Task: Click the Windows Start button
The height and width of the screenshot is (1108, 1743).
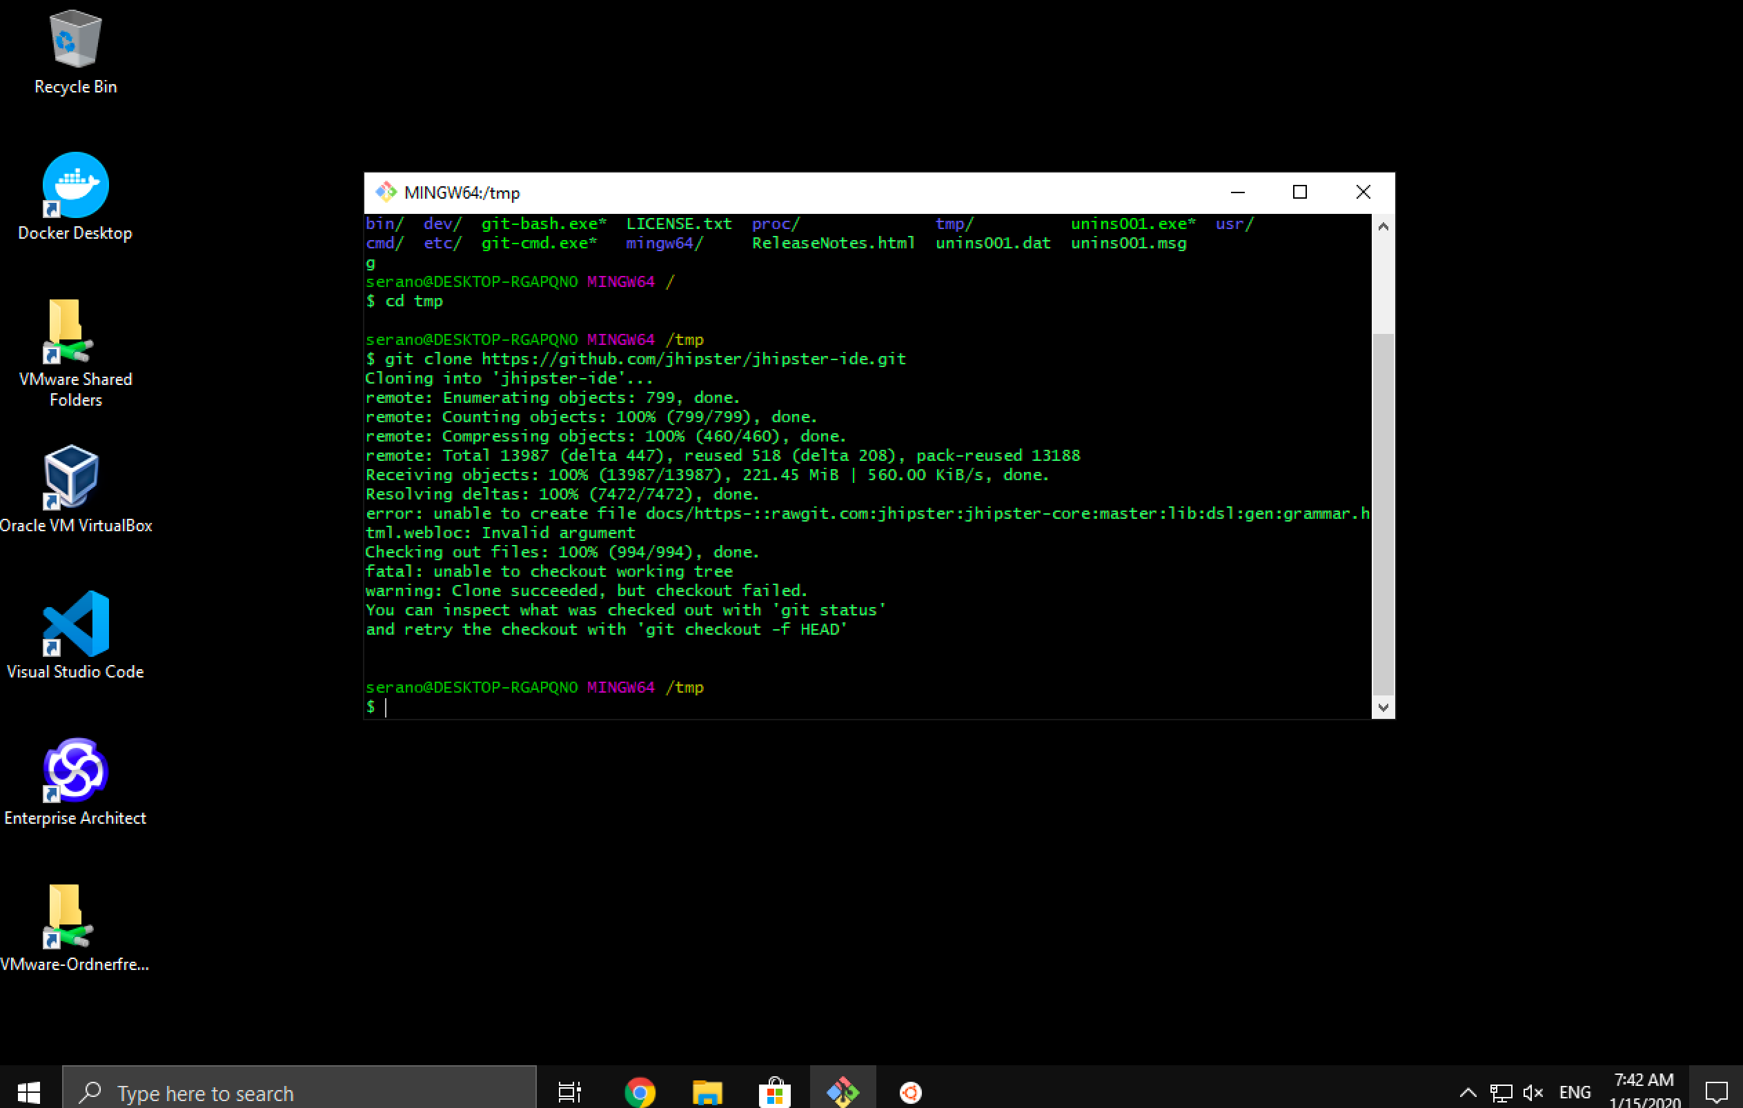Action: point(29,1091)
